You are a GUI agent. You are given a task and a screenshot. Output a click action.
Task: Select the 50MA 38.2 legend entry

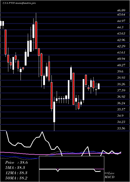pos(16,178)
